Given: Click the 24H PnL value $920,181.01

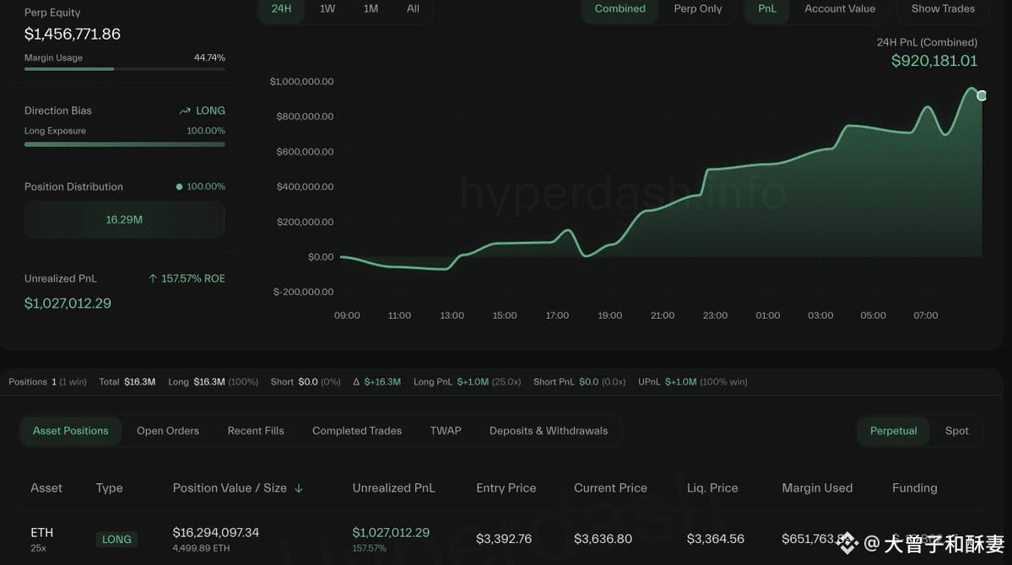Looking at the screenshot, I should 934,61.
